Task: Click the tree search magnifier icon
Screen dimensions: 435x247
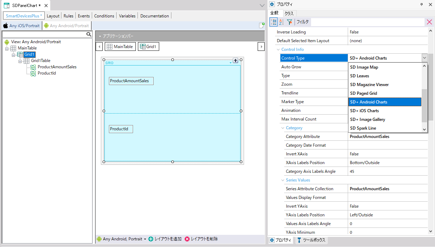Action: coord(89,34)
